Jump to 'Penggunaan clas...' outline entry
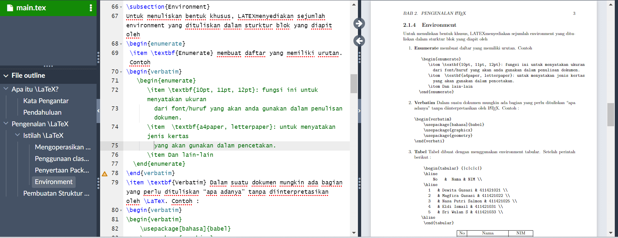618x238 pixels. click(x=62, y=159)
